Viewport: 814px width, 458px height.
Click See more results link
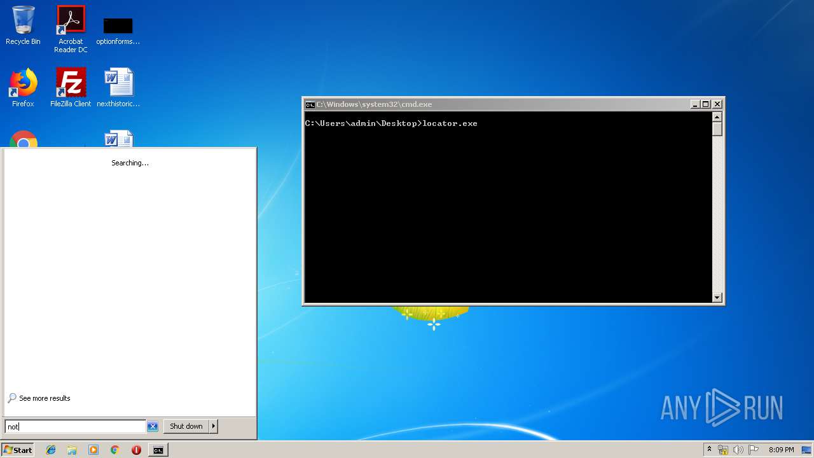[x=39, y=398]
